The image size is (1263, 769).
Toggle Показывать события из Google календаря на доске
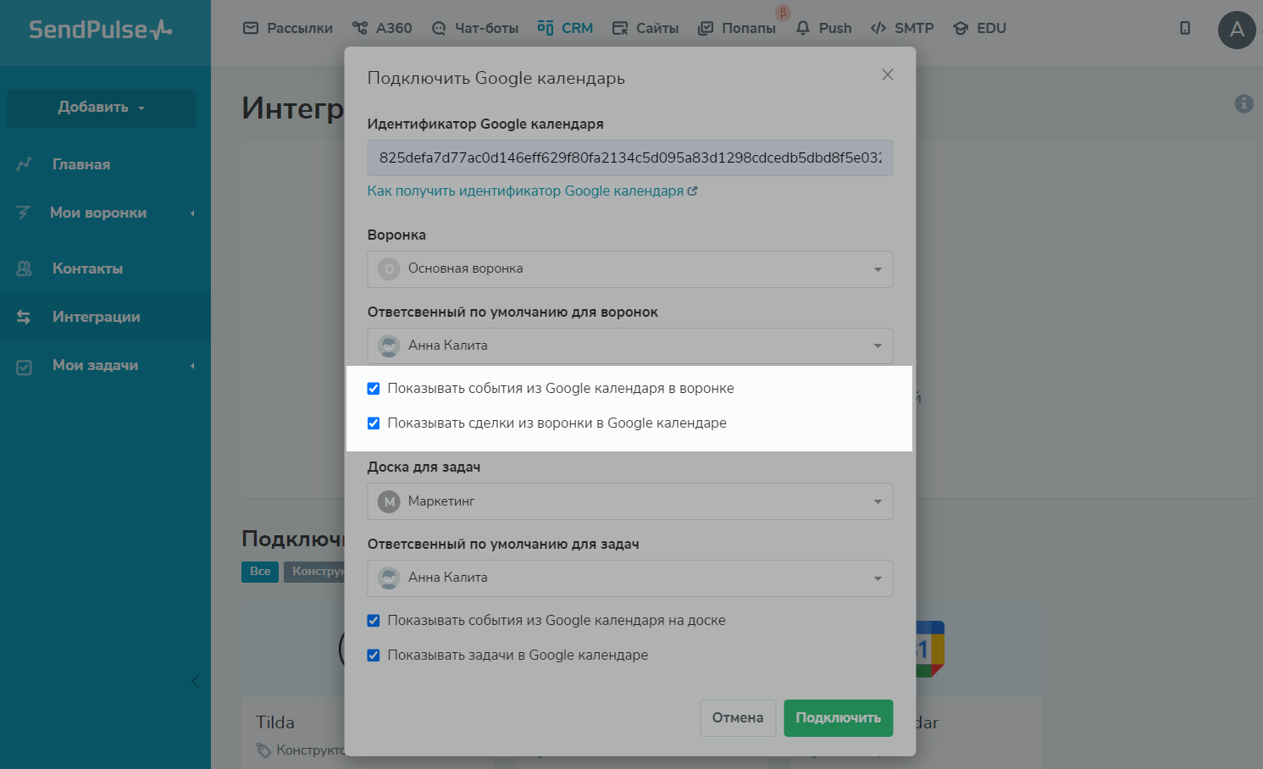374,621
